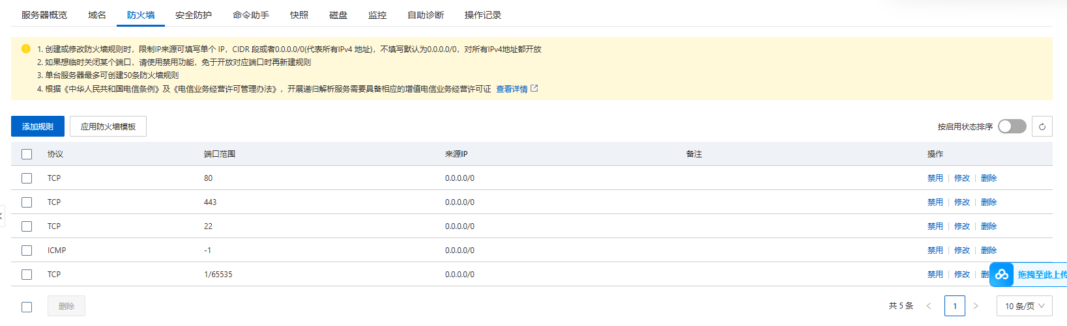Click 修改 for 1/65535 rule
The image size is (1067, 326).
pos(962,275)
